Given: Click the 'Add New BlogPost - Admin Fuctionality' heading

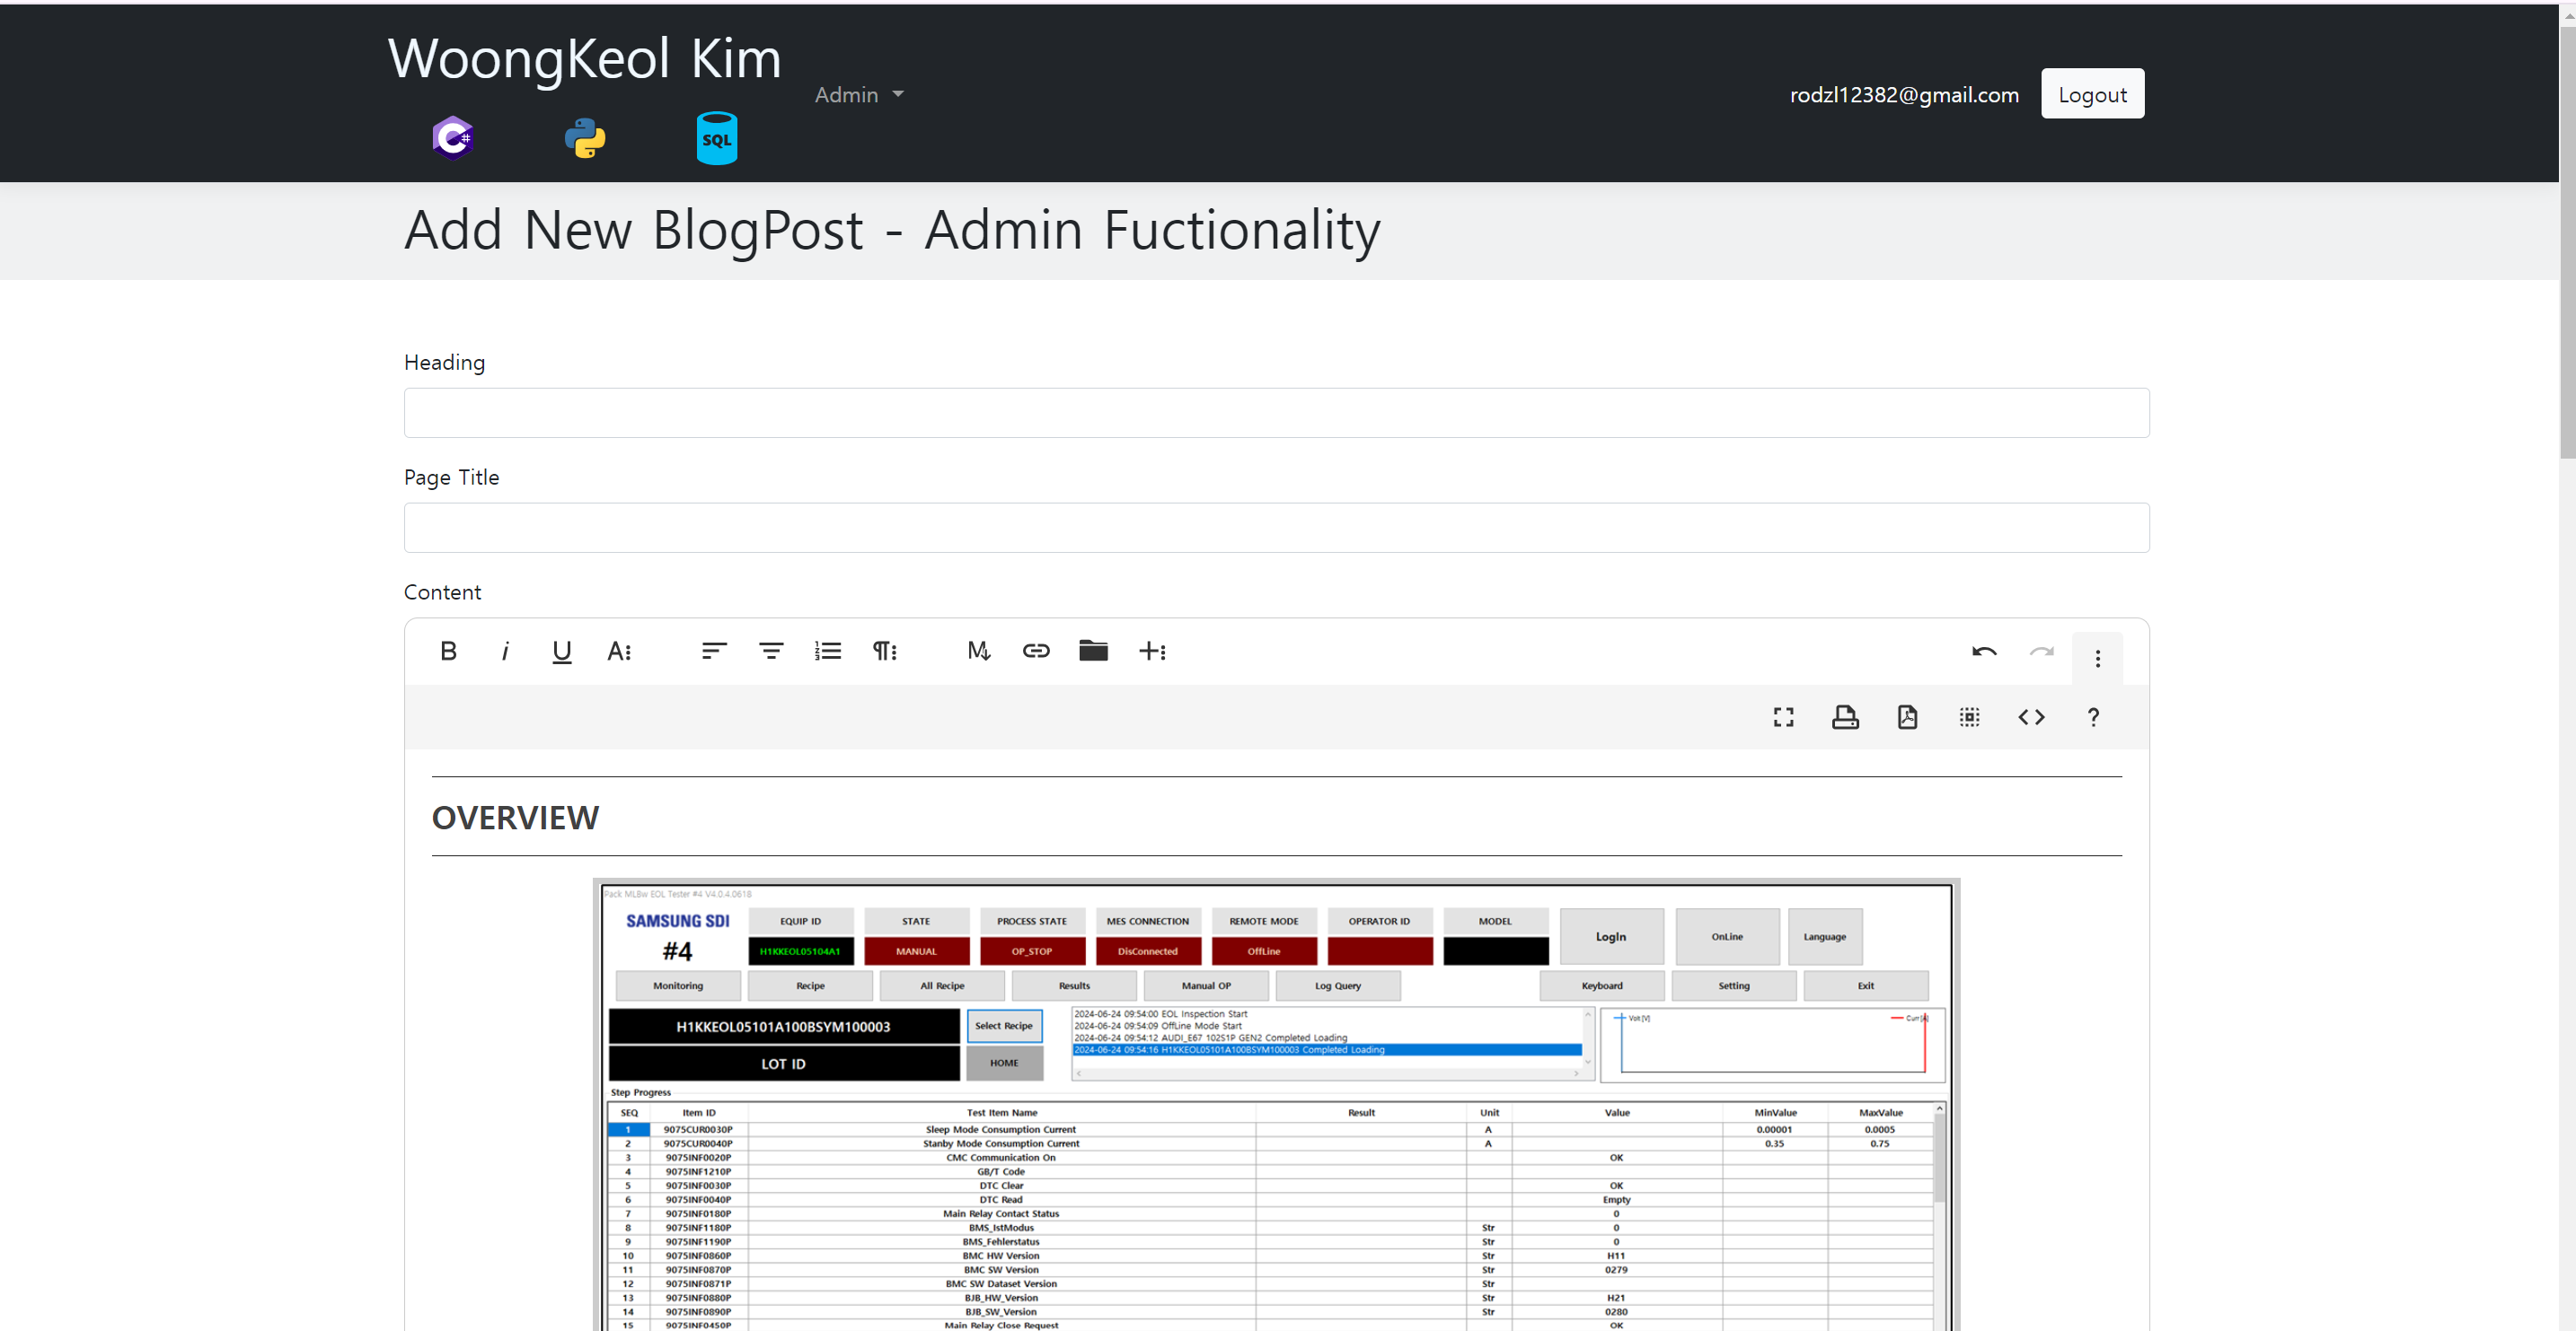Looking at the screenshot, I should tap(892, 231).
